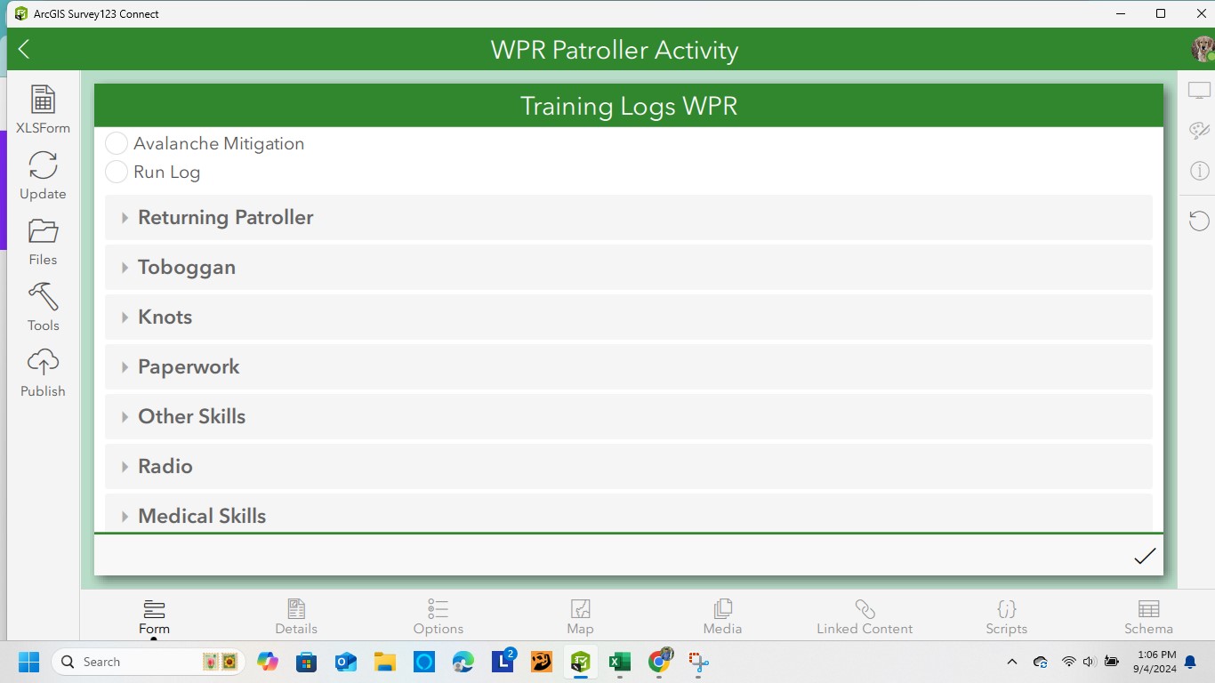Expand the Toboggan section
The image size is (1215, 683).
187,267
